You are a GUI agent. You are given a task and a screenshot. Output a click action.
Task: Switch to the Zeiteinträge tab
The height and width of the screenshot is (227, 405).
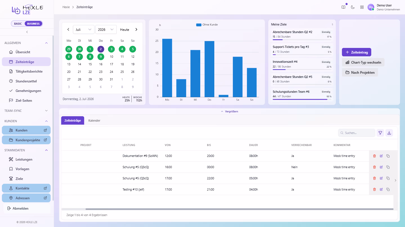click(x=73, y=121)
